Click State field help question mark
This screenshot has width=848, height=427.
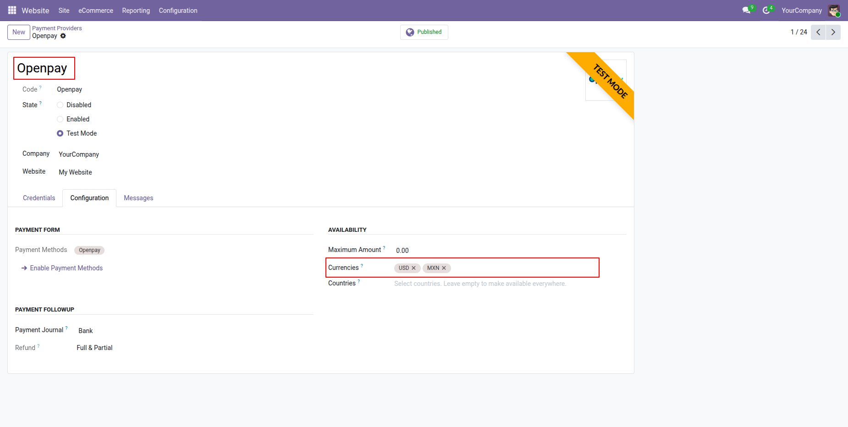point(40,103)
